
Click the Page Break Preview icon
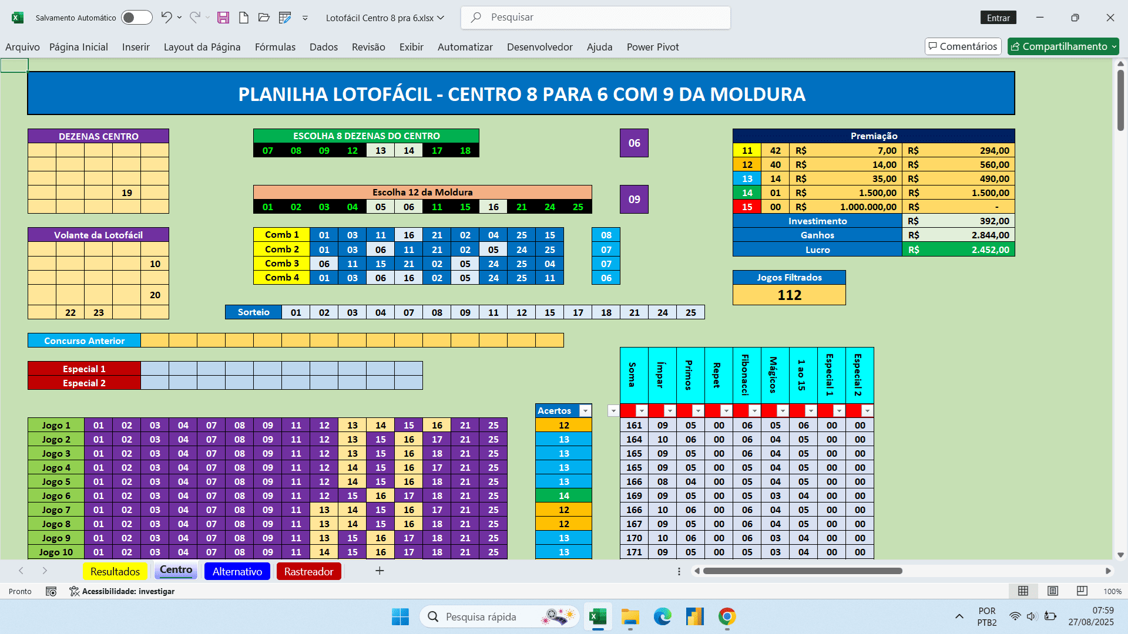point(1082,591)
